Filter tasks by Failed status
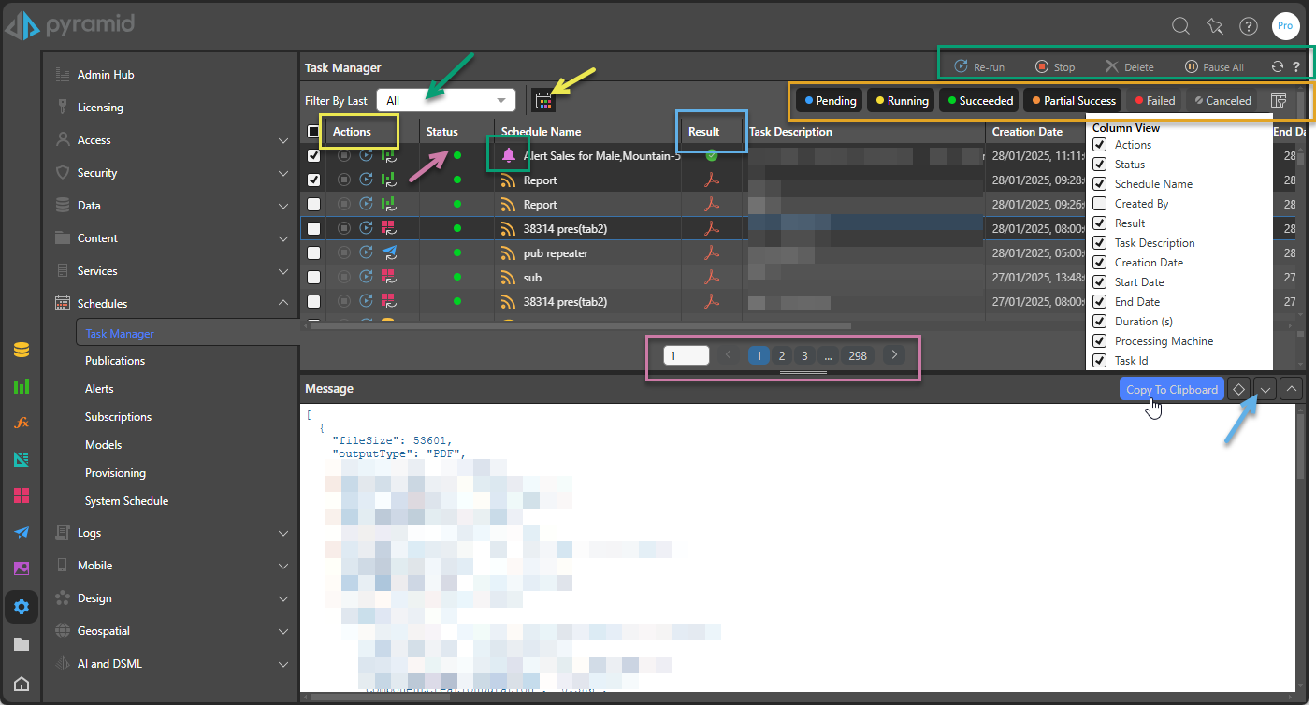 pos(1154,100)
